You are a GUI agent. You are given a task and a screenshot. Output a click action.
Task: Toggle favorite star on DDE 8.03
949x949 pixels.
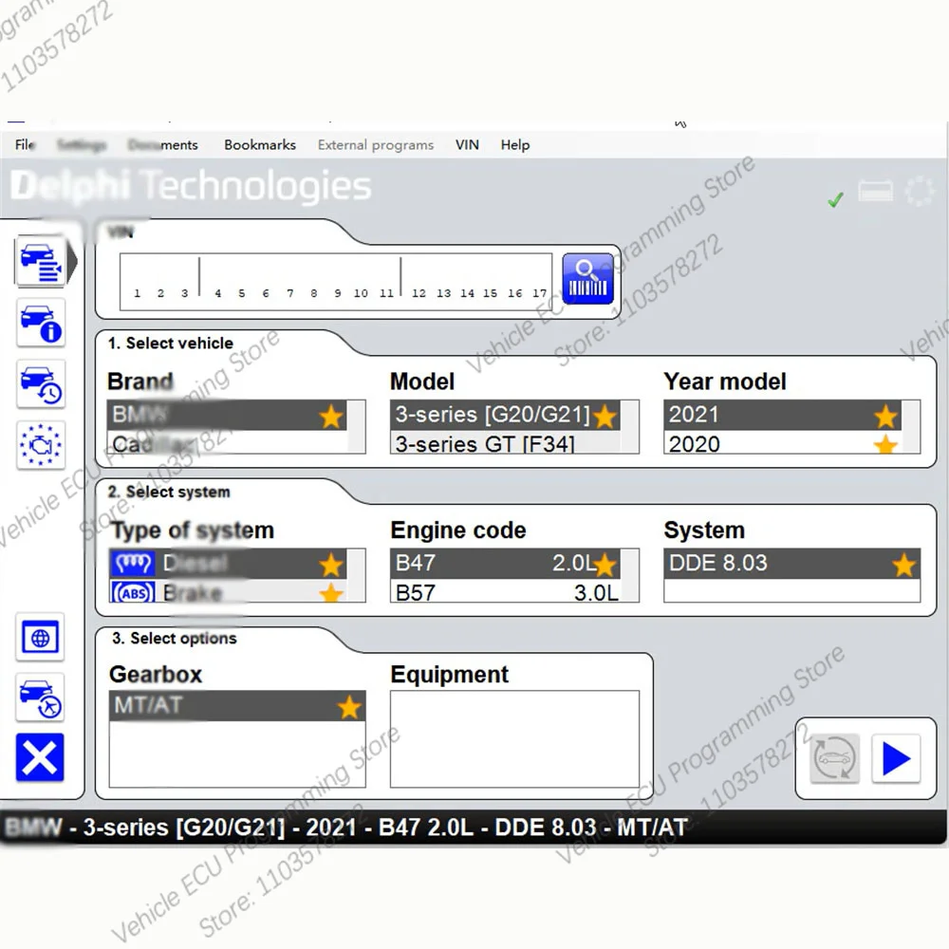point(903,566)
